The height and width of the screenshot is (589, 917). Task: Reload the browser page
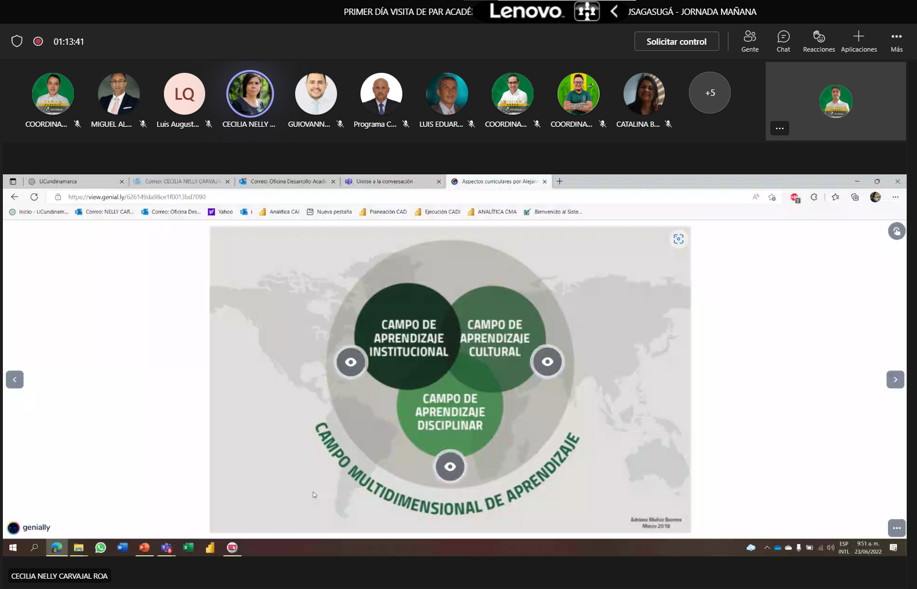[x=34, y=197]
